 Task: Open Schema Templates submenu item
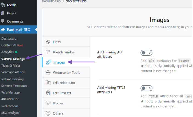tap(14, 86)
